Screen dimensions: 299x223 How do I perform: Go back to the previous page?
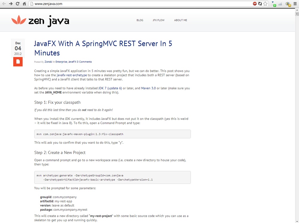tap(4, 4)
